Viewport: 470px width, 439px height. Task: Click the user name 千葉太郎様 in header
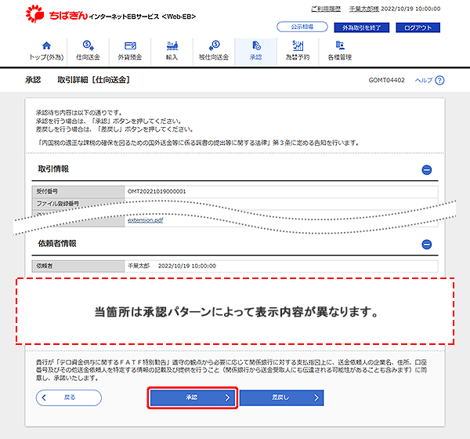click(364, 9)
